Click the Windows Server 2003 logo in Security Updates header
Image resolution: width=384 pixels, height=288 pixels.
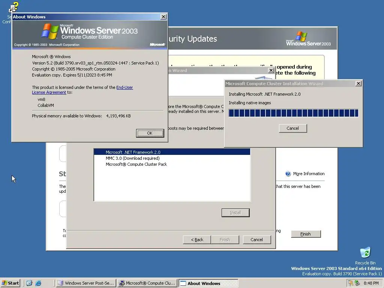click(308, 39)
